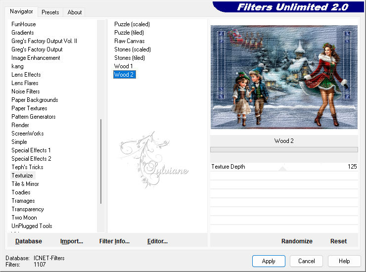Select ScreenWorks category
Viewport: 366px width, 272px height.
point(28,134)
